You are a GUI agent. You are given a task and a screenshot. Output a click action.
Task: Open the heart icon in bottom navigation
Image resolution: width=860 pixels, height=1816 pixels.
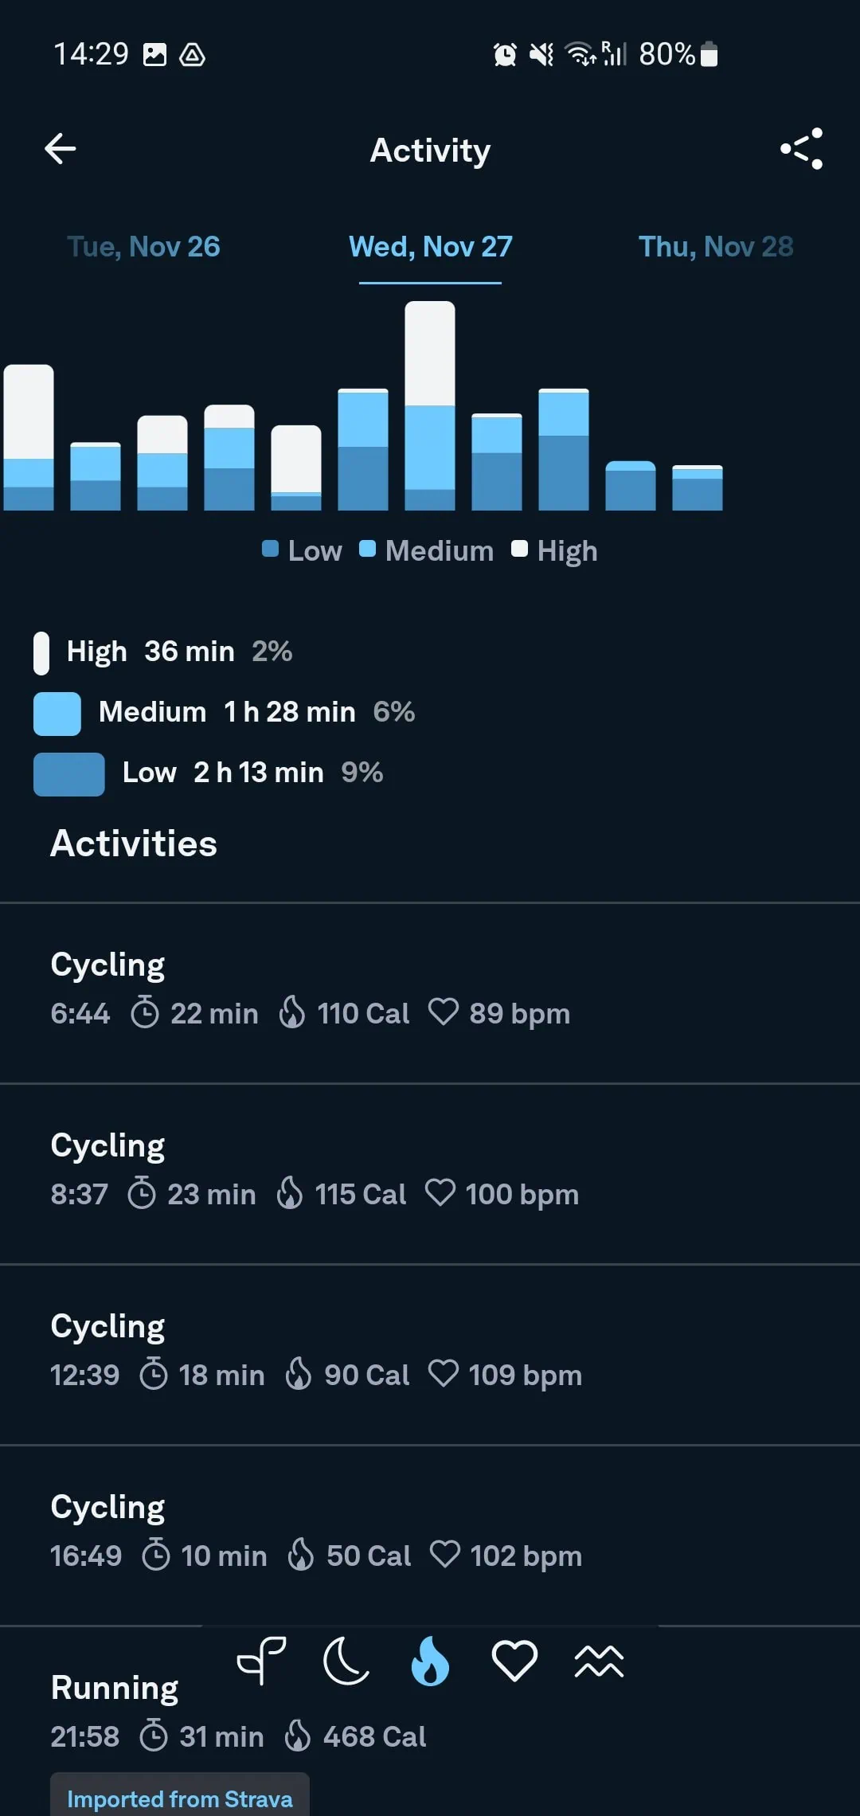tap(514, 1661)
